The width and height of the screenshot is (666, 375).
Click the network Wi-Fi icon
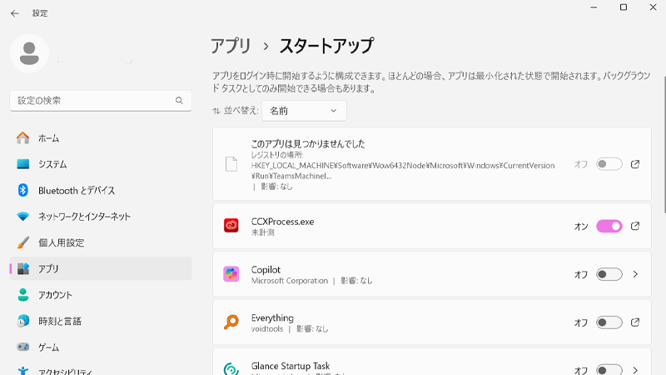(x=23, y=217)
